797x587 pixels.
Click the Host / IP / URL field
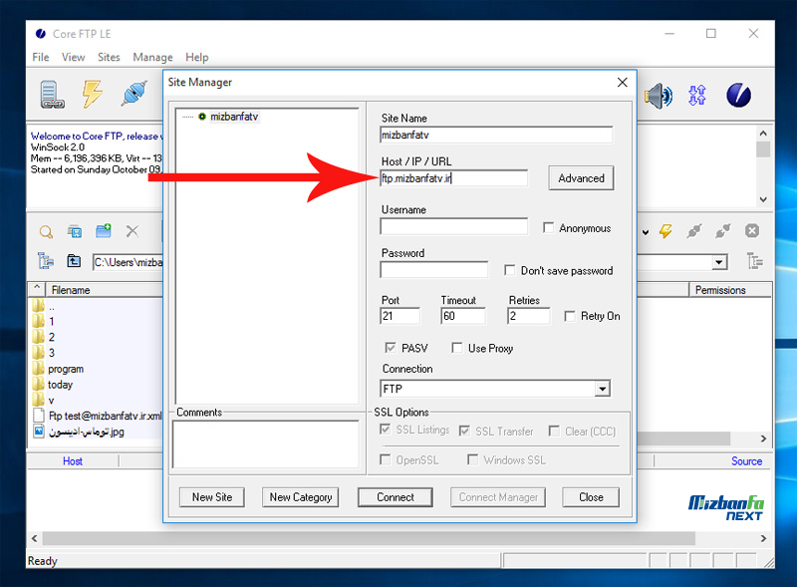pyautogui.click(x=453, y=178)
